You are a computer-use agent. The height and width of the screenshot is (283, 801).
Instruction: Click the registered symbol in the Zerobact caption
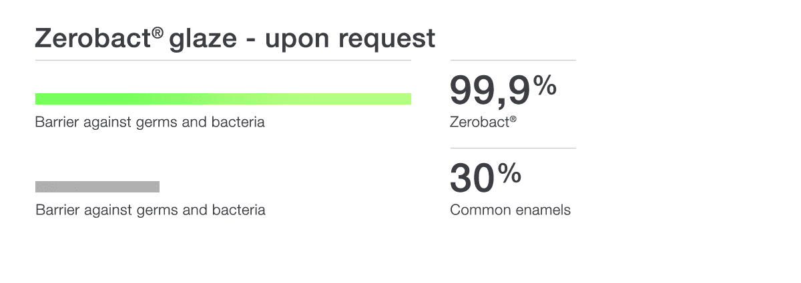[513, 120]
